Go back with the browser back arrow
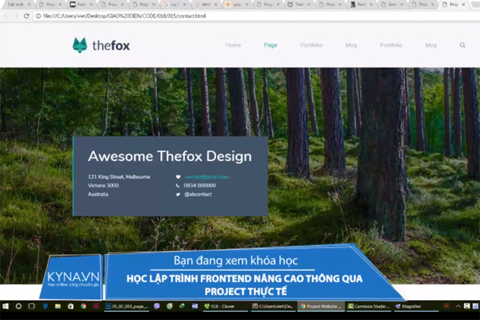The height and width of the screenshot is (320, 480). coord(6,16)
